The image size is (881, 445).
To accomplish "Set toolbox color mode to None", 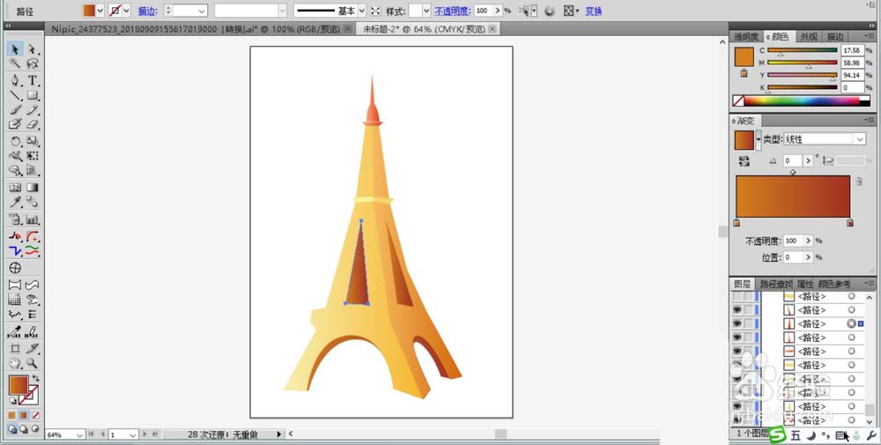I will coord(36,415).
